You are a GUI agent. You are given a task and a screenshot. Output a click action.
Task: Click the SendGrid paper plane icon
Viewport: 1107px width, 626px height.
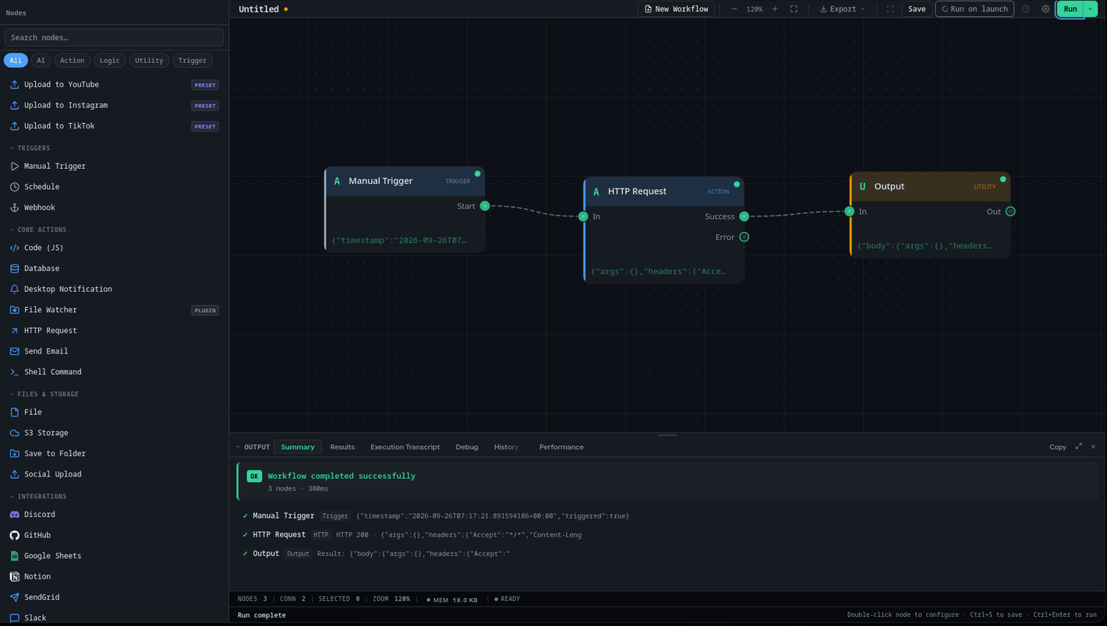[14, 597]
